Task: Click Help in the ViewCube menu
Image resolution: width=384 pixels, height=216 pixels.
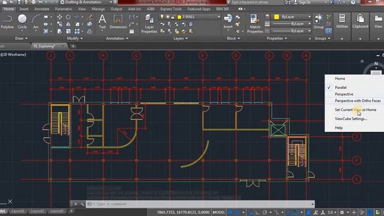Action: [338, 128]
